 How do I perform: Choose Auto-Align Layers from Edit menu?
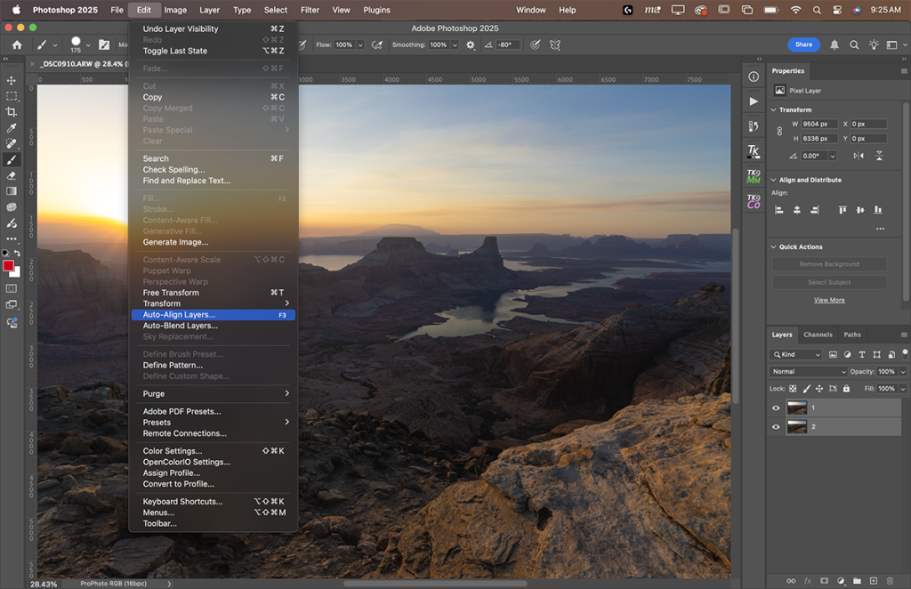(x=179, y=315)
